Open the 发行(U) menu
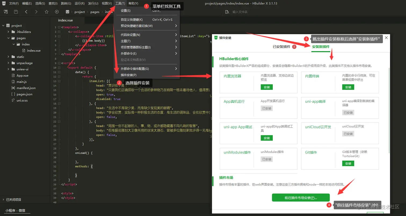This screenshot has height=216, width=406. click(93, 3)
